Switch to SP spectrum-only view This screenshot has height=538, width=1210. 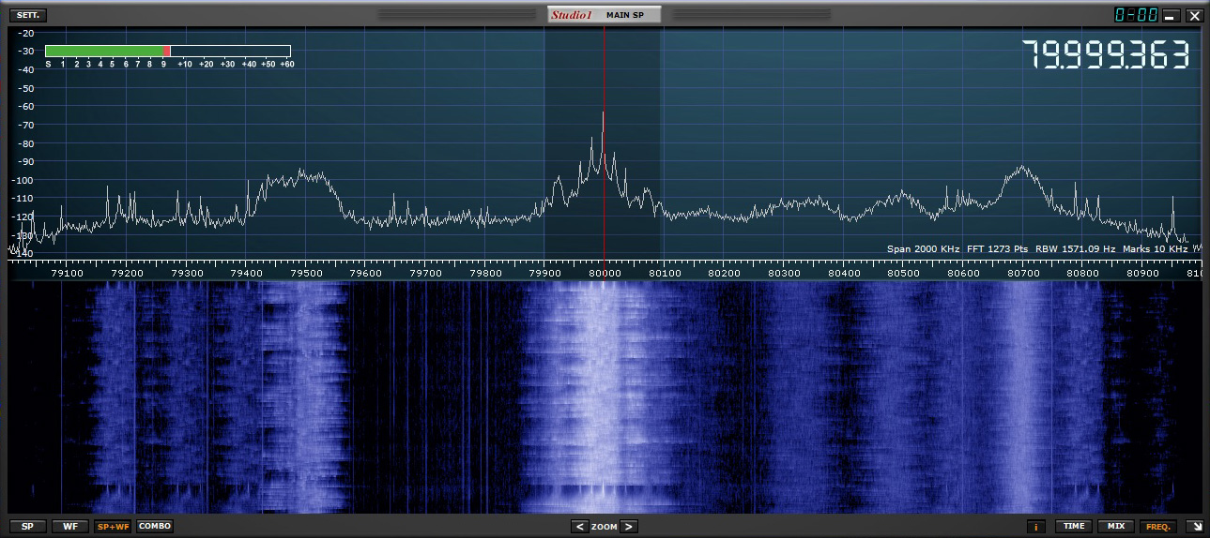(x=27, y=527)
